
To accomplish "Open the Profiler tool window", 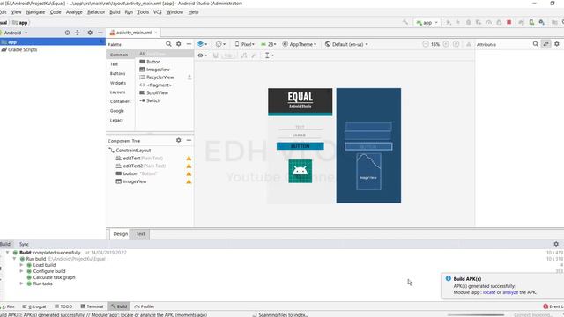I will pyautogui.click(x=145, y=306).
